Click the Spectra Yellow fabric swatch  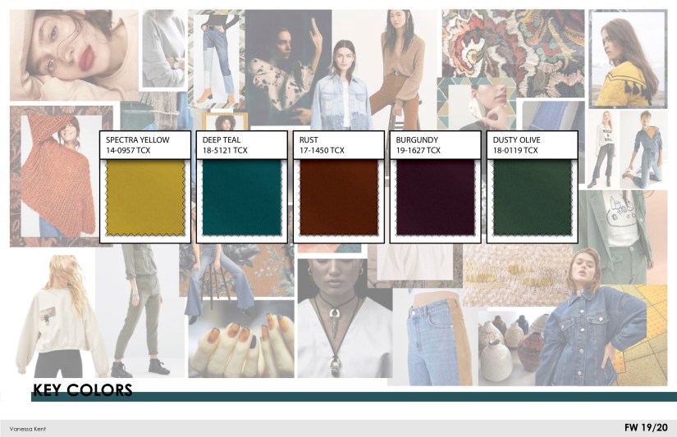tap(145, 198)
